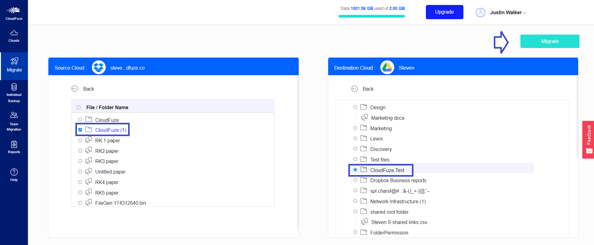Toggle the File / Folder Name select-all checkbox
The height and width of the screenshot is (245, 594).
79,108
